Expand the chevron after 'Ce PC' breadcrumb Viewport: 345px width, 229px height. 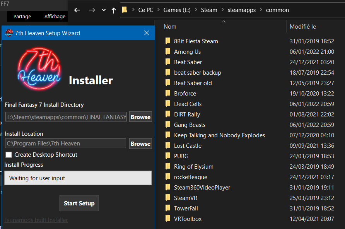(x=159, y=10)
